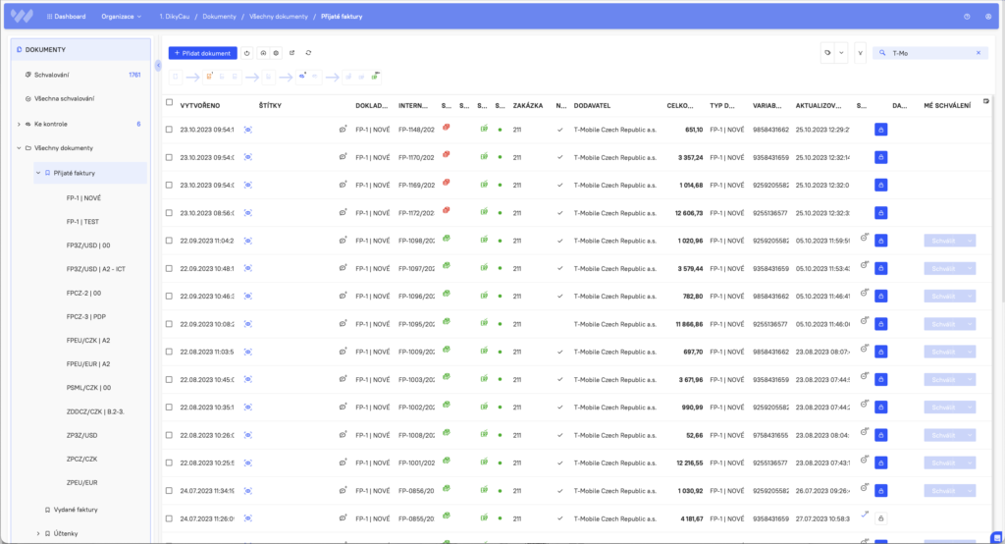This screenshot has height=544, width=1005.
Task: Open the tag filter dropdown arrow
Action: coord(841,53)
